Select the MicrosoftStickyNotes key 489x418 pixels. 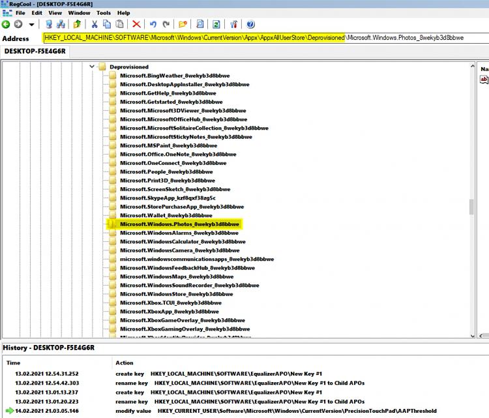(x=186, y=137)
